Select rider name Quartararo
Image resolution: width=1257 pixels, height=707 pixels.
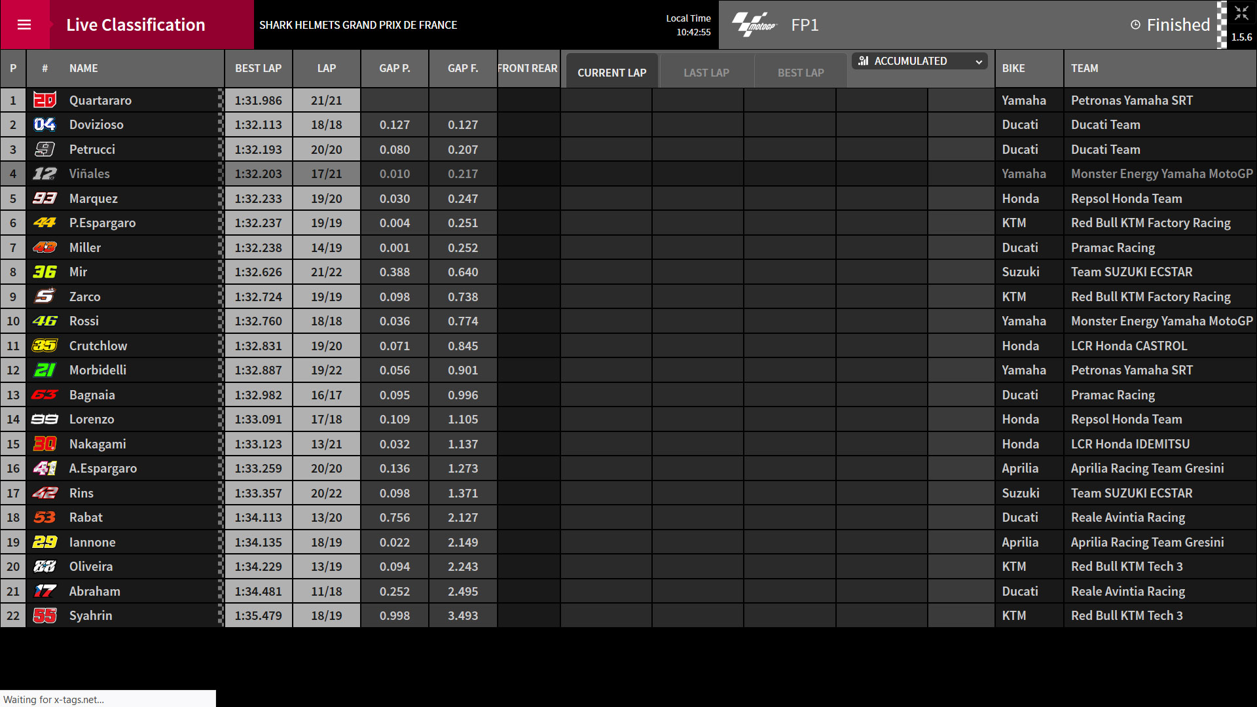click(100, 100)
